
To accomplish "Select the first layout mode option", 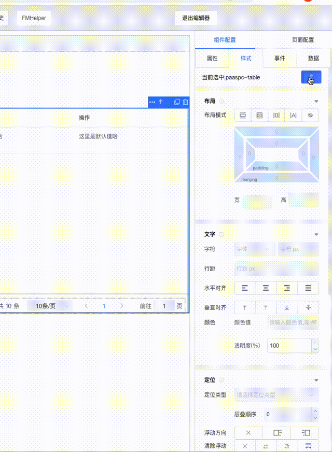I will pyautogui.click(x=243, y=115).
